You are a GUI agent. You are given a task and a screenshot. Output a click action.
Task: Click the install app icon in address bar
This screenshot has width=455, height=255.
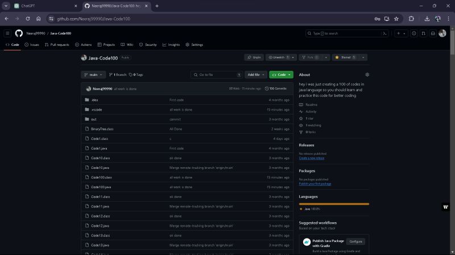tap(387, 19)
